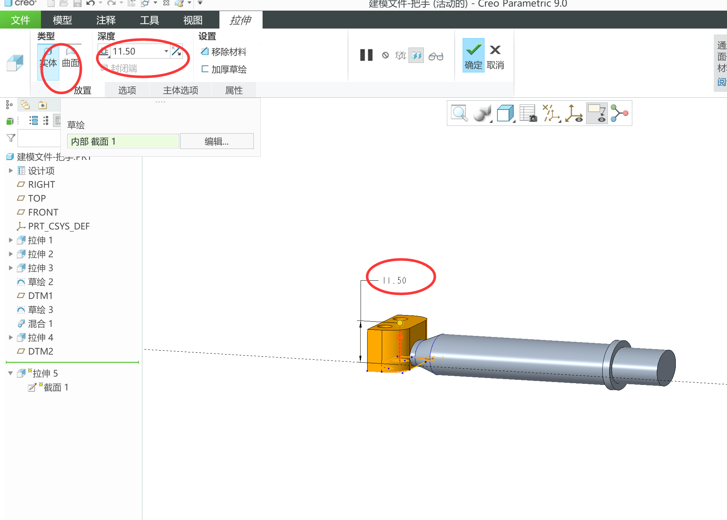Select the attached preview mode icon
This screenshot has height=520, width=727.
click(416, 55)
